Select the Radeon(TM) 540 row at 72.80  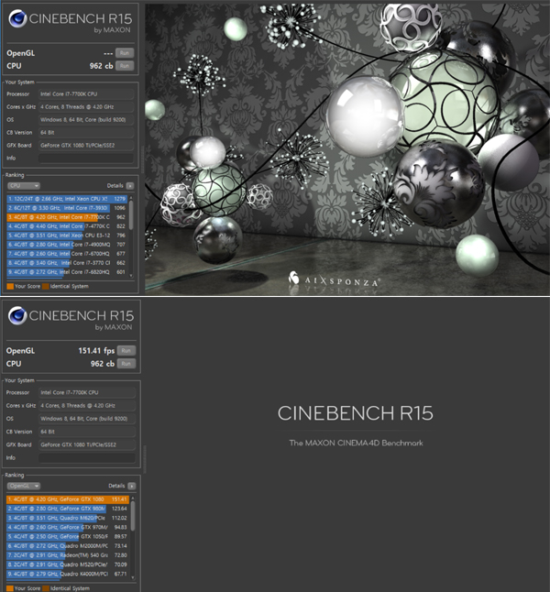(x=68, y=555)
